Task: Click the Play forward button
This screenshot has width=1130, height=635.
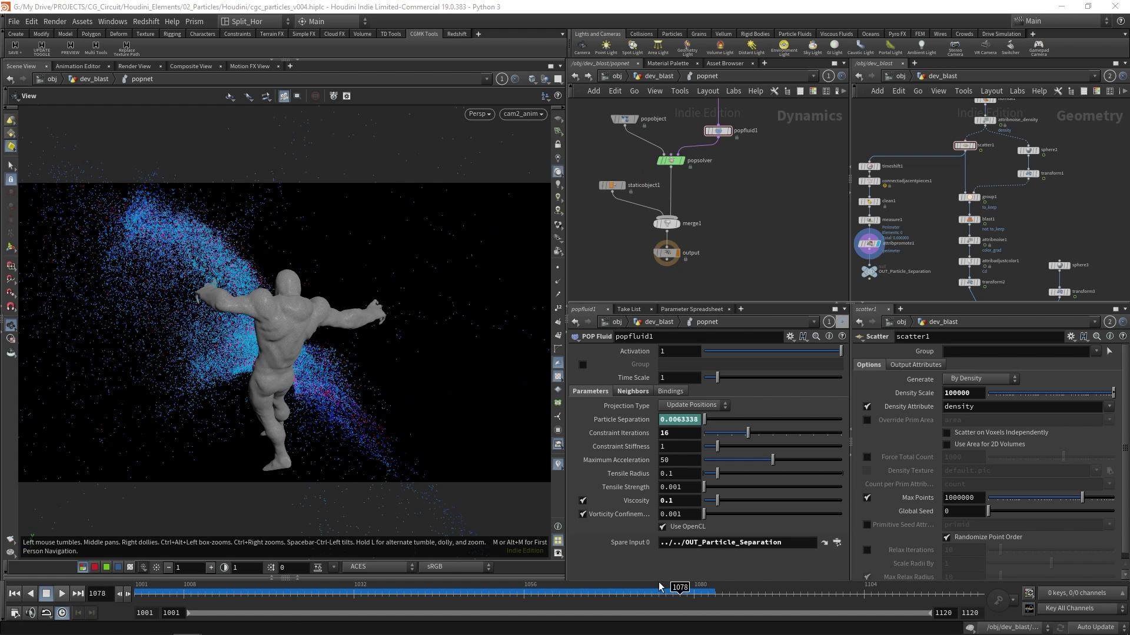Action: coord(62,593)
